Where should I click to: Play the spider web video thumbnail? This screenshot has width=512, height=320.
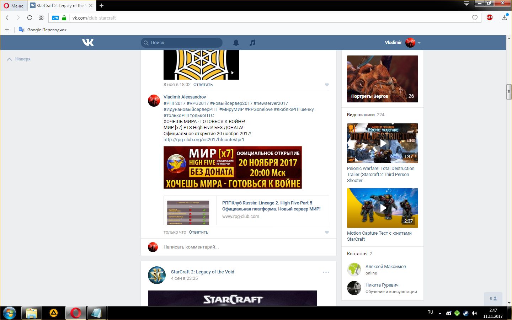(x=201, y=65)
